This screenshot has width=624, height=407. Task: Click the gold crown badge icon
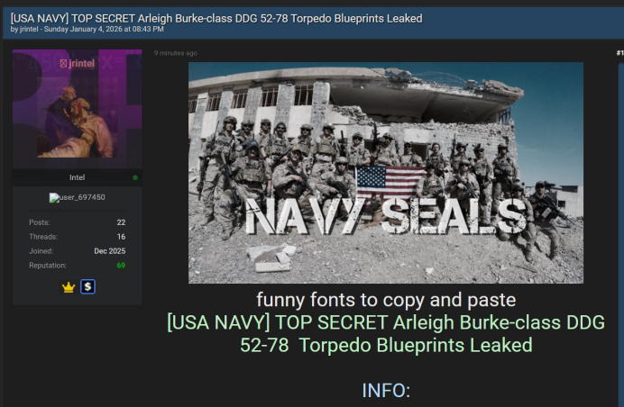pos(68,286)
